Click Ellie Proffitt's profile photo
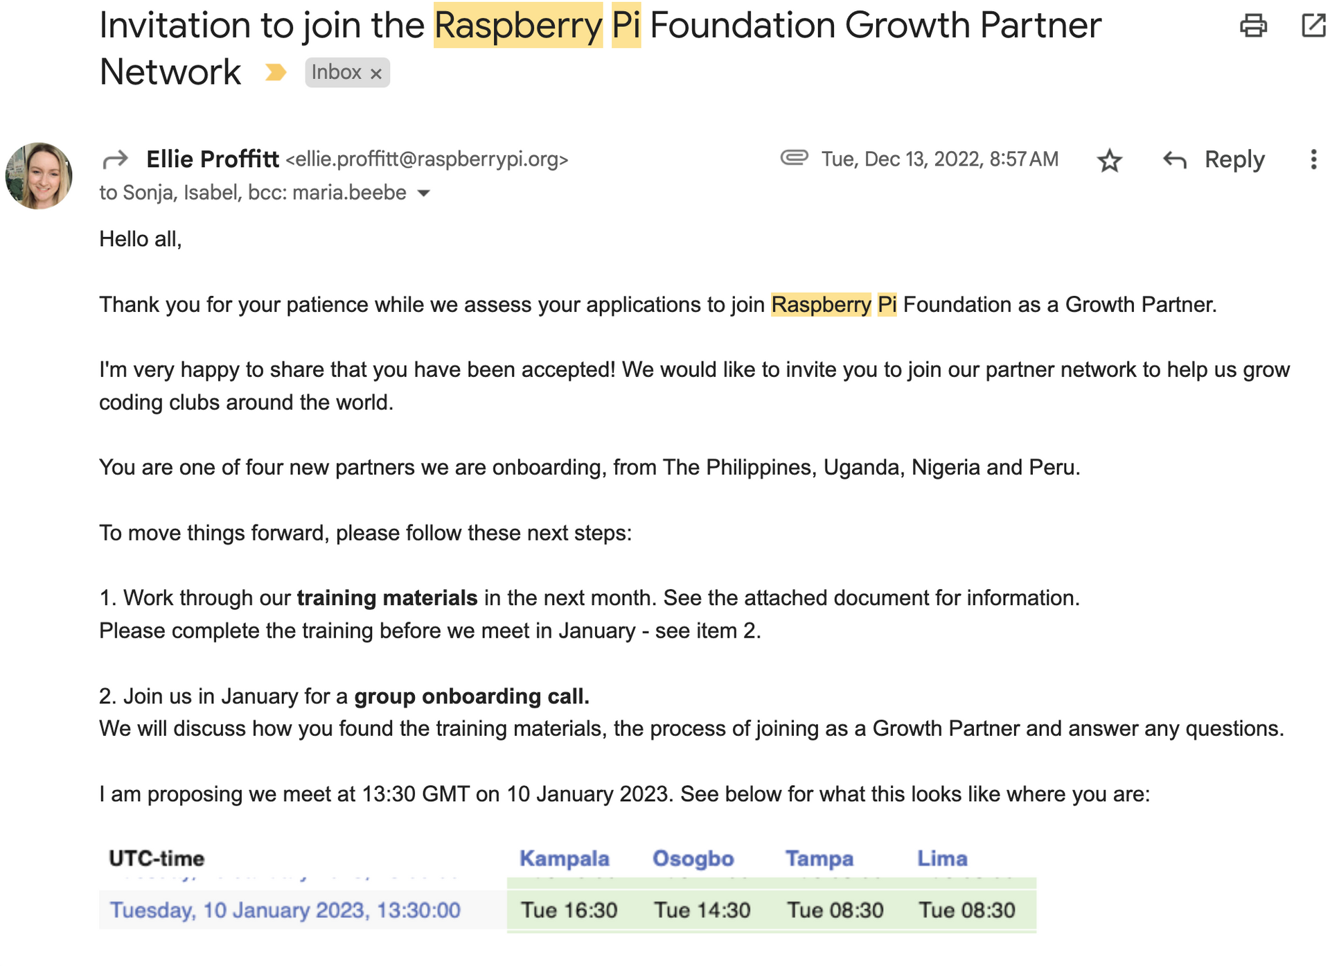1330x966 pixels. coord(39,175)
